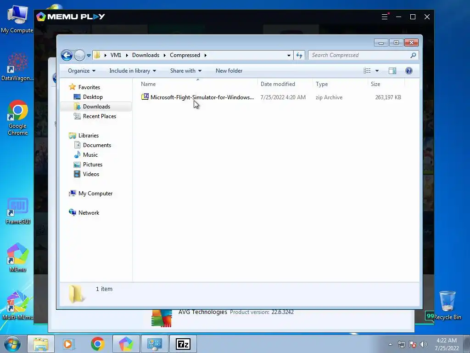This screenshot has width=470, height=353.
Task: Click the volume speaker tray icon
Action: coord(423,344)
